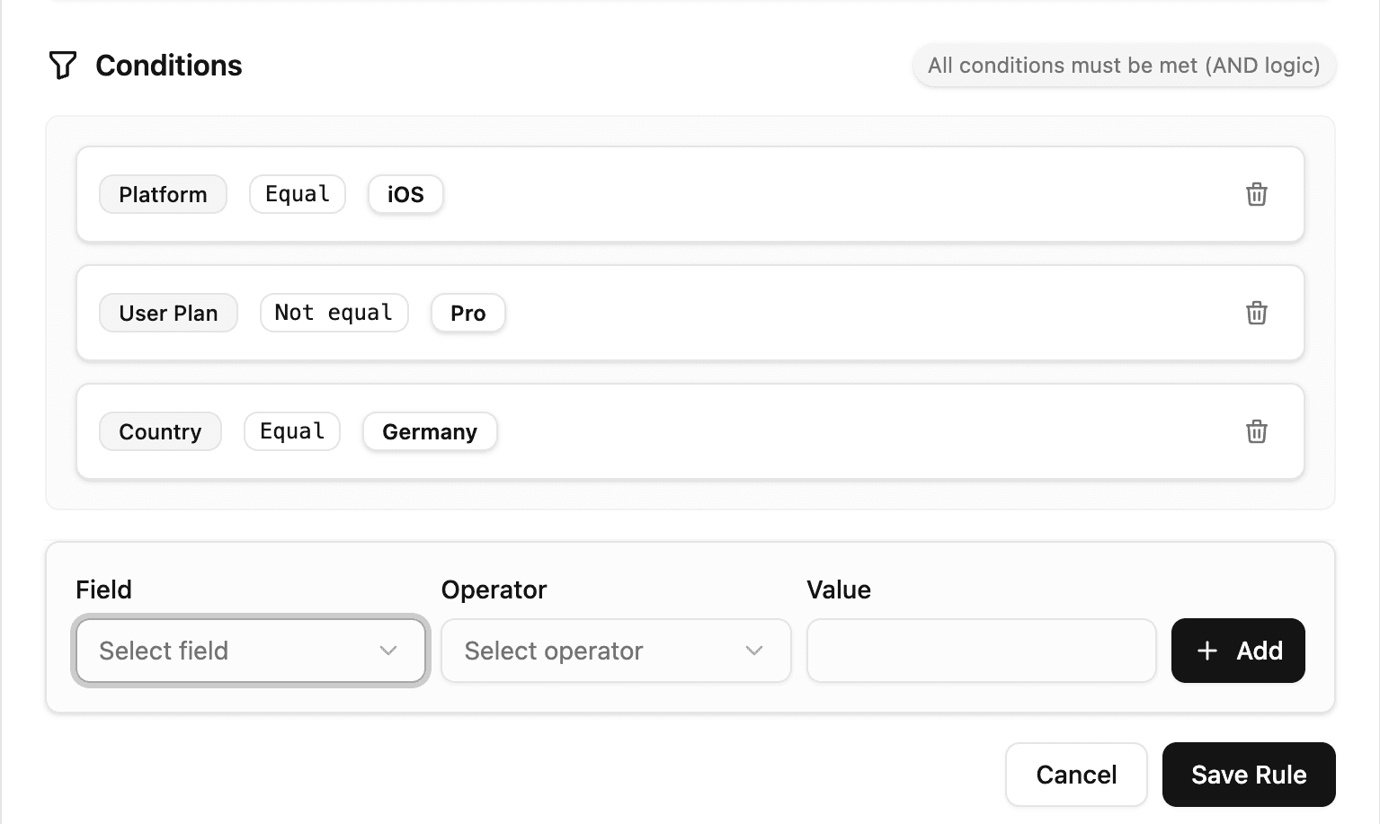The image size is (1380, 824).
Task: Click inside the empty Value input field
Action: coord(980,651)
